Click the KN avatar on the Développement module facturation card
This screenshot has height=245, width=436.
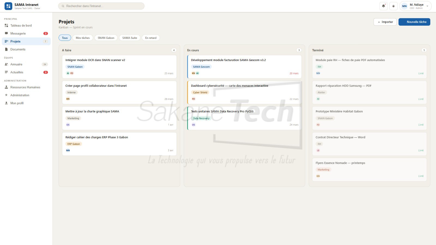[x=193, y=73]
